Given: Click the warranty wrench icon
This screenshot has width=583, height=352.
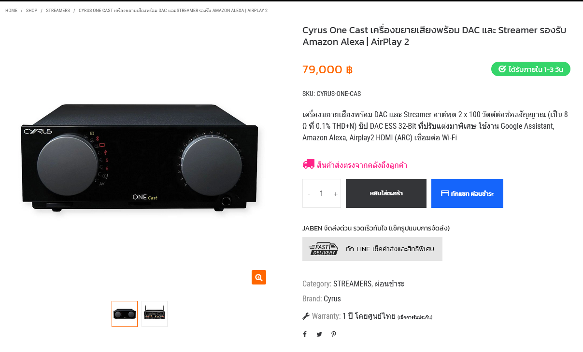Looking at the screenshot, I should point(306,316).
